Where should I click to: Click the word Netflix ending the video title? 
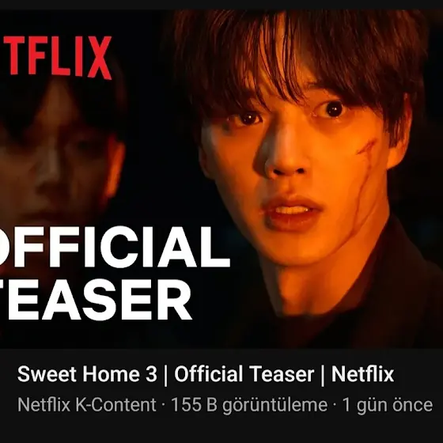tap(362, 374)
